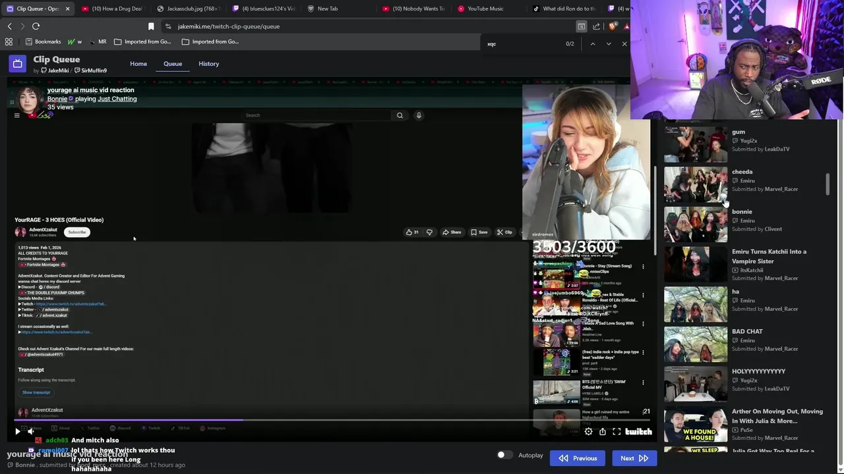The width and height of the screenshot is (844, 474).
Task: Open the Just Chatting category link
Action: (x=117, y=99)
